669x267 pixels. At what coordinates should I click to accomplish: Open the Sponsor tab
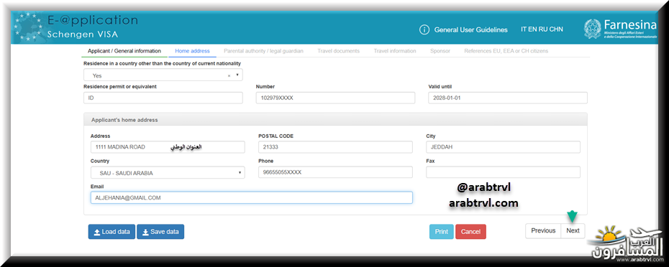pos(440,51)
